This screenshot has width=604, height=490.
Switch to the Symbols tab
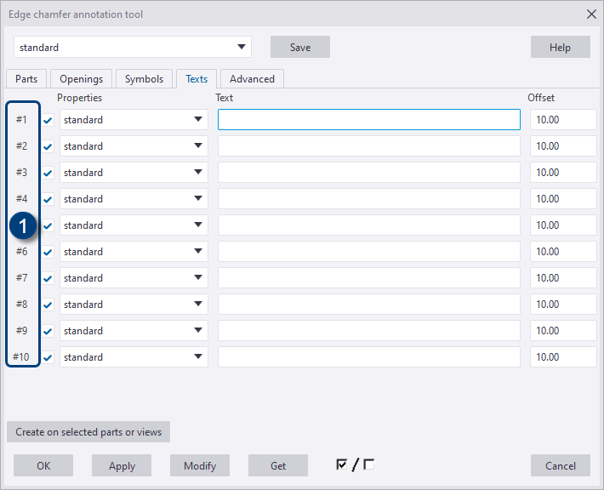click(144, 79)
